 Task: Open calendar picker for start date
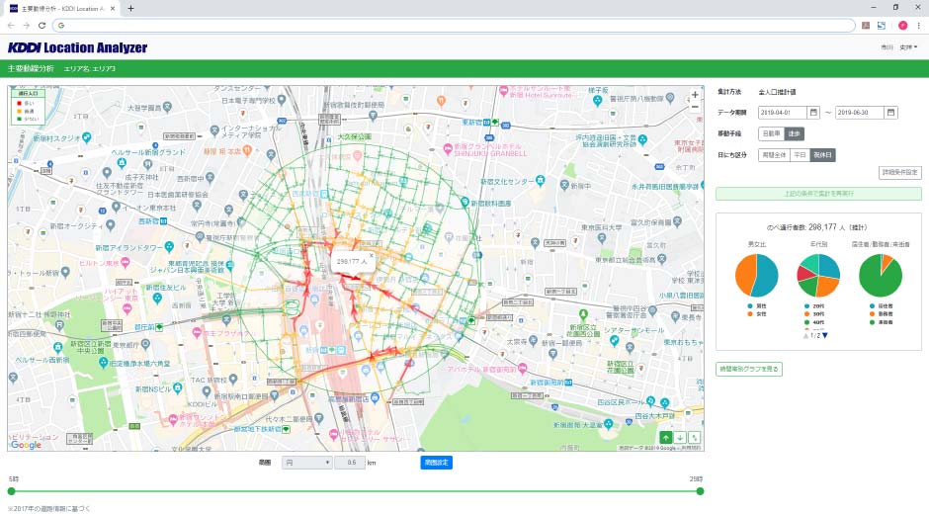coord(813,113)
